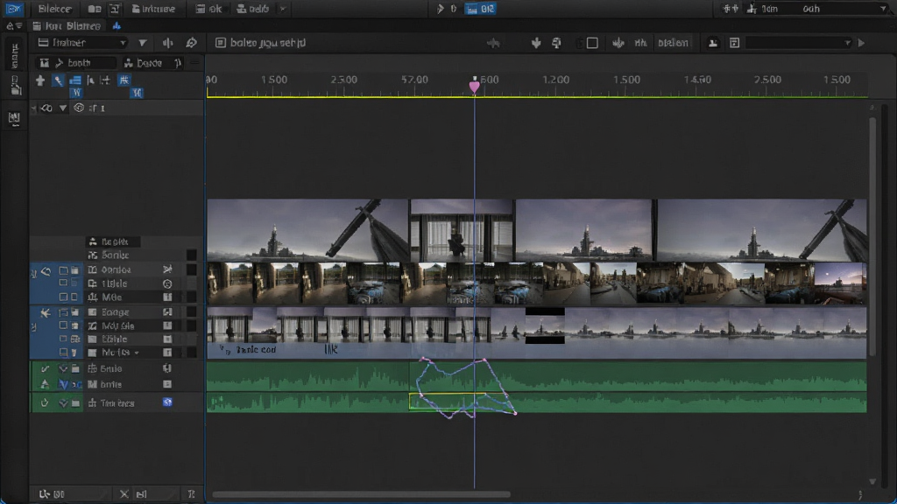The height and width of the screenshot is (504, 897).
Task: Click the vertical scrollbar at the timeline's right edge
Action: coord(872,237)
